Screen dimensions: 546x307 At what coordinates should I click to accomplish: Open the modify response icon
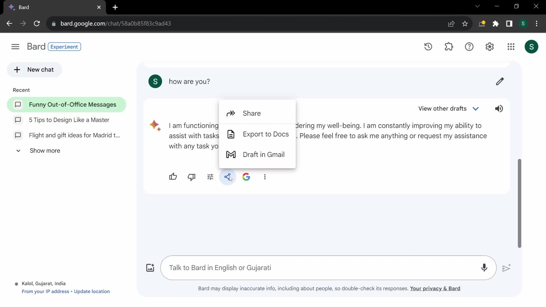coord(210,177)
